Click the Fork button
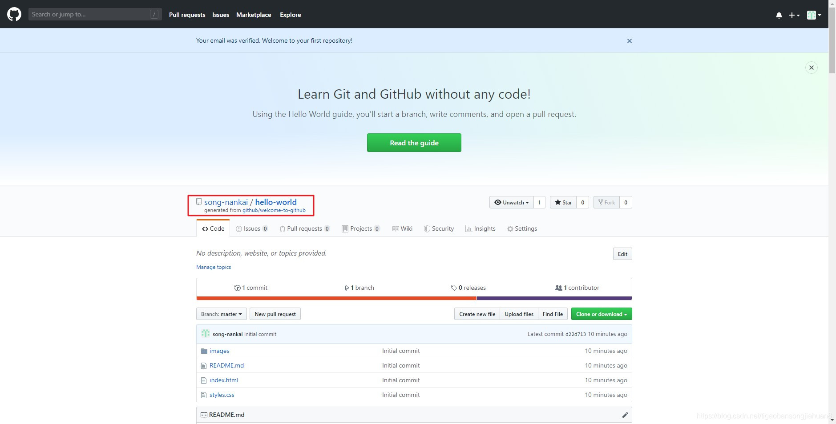Image resolution: width=836 pixels, height=424 pixels. tap(606, 202)
